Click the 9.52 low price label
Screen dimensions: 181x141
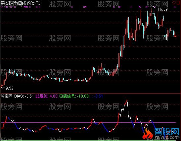click(10, 88)
